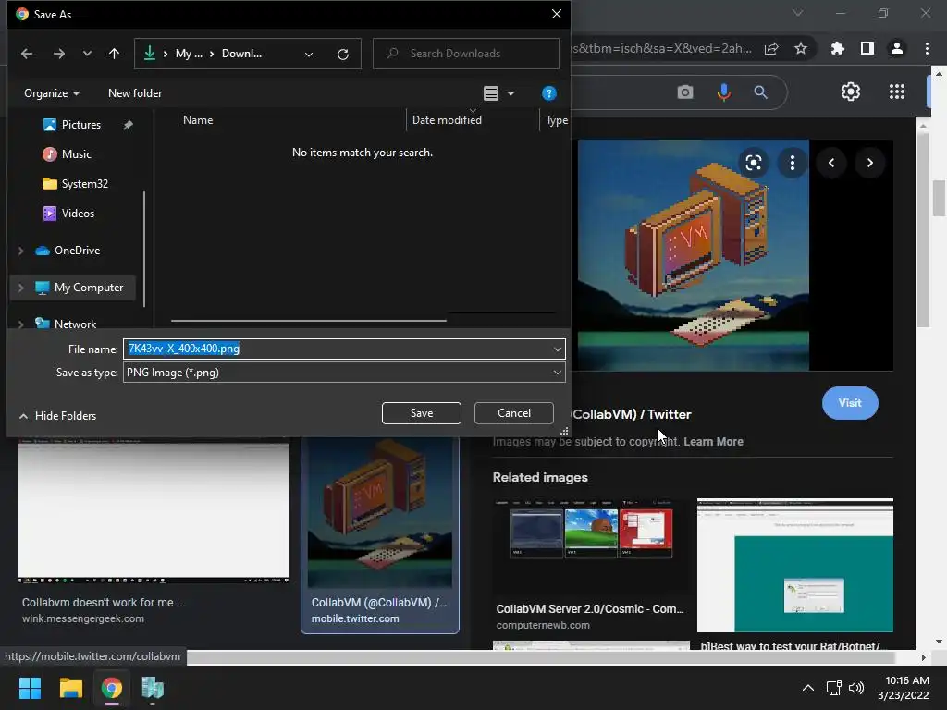
Task: Click the Search Downloads field
Action: 466,54
